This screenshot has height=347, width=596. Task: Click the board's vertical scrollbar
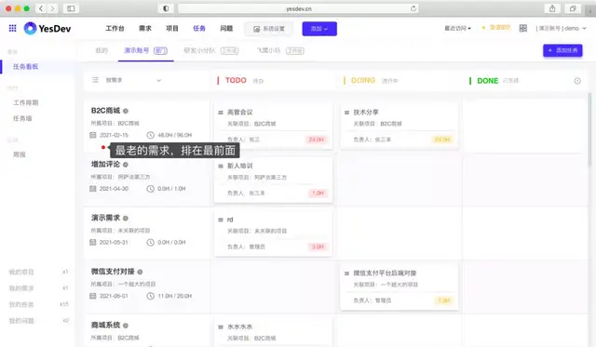589,129
